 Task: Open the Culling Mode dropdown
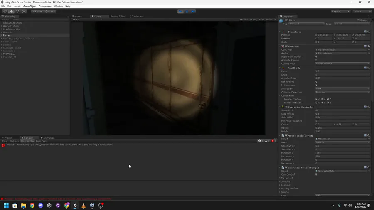[x=342, y=63]
